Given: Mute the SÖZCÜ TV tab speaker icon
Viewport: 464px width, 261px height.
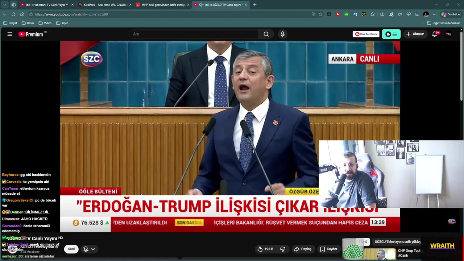Looking at the screenshot, I should [201, 5].
